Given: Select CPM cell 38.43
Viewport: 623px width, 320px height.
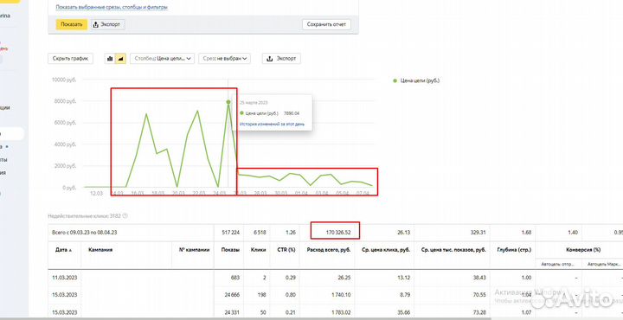Looking at the screenshot, I should click(x=479, y=278).
